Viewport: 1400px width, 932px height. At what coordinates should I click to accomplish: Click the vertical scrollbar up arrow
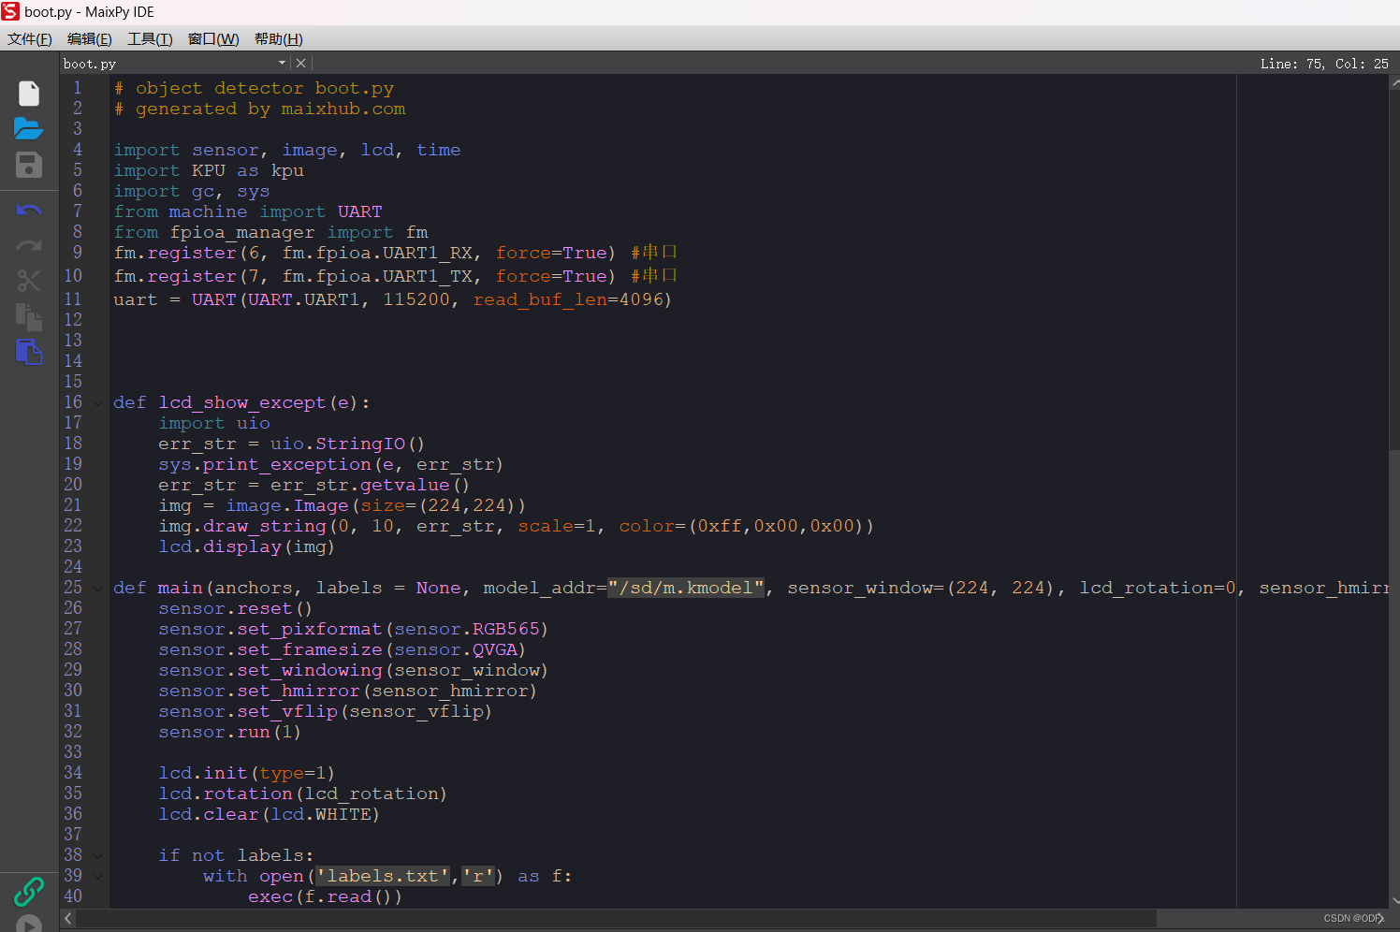coord(1394,82)
